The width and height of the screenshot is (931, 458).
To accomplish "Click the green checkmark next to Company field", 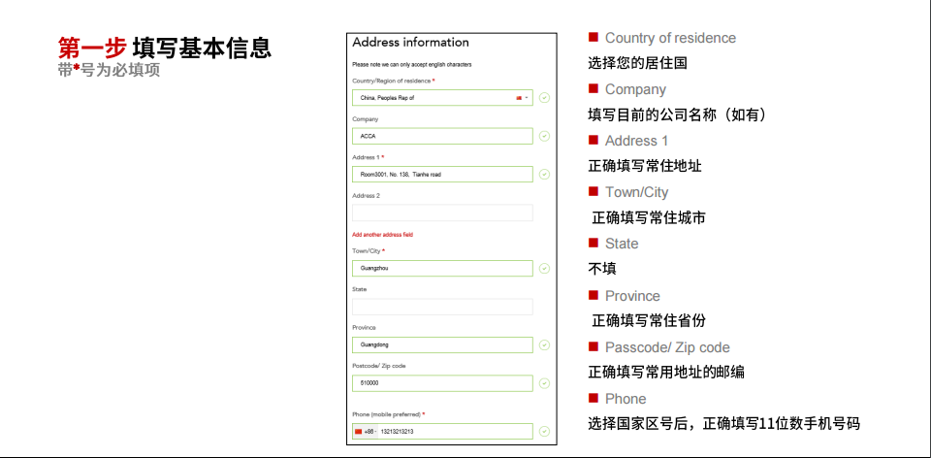I will pos(544,136).
